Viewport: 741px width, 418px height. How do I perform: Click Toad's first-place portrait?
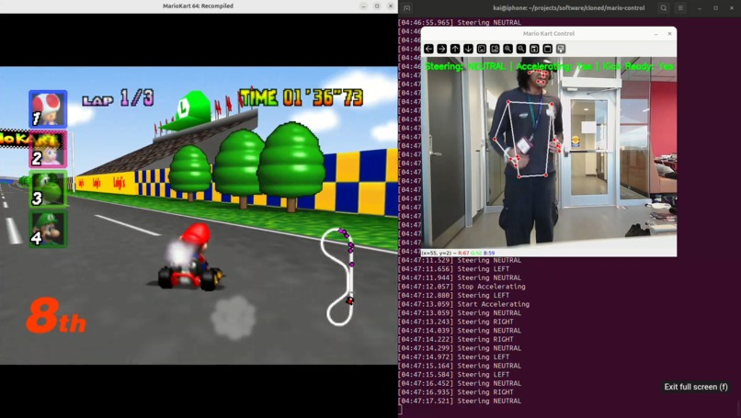48,109
